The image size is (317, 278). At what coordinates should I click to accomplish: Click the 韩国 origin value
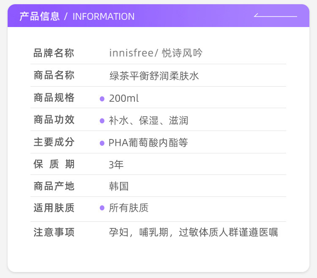(119, 186)
